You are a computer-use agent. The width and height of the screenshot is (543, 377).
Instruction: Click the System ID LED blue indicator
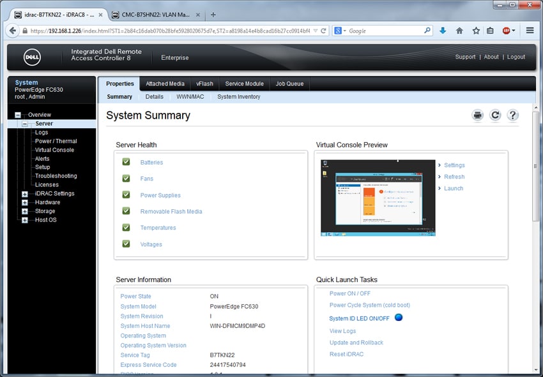click(399, 317)
